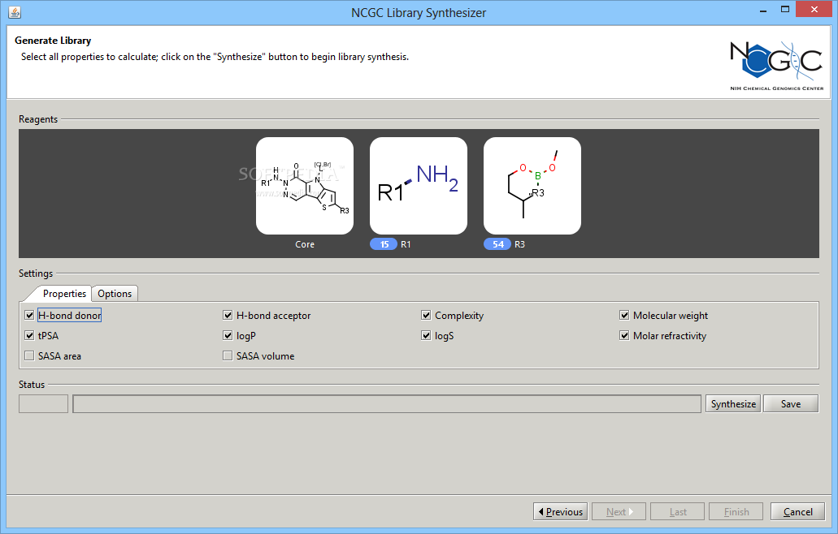
Task: Uncheck the H-bond acceptor property
Action: click(x=228, y=315)
